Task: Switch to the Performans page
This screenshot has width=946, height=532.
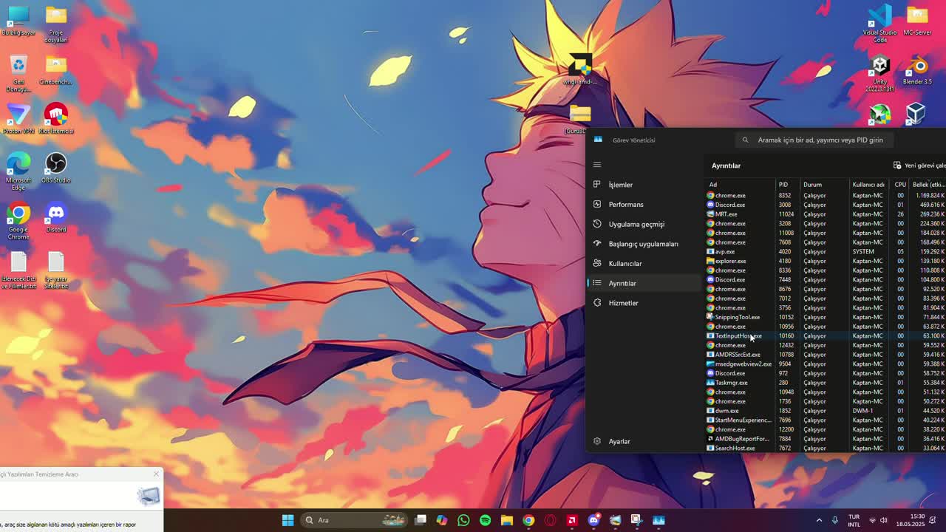Action: click(625, 205)
